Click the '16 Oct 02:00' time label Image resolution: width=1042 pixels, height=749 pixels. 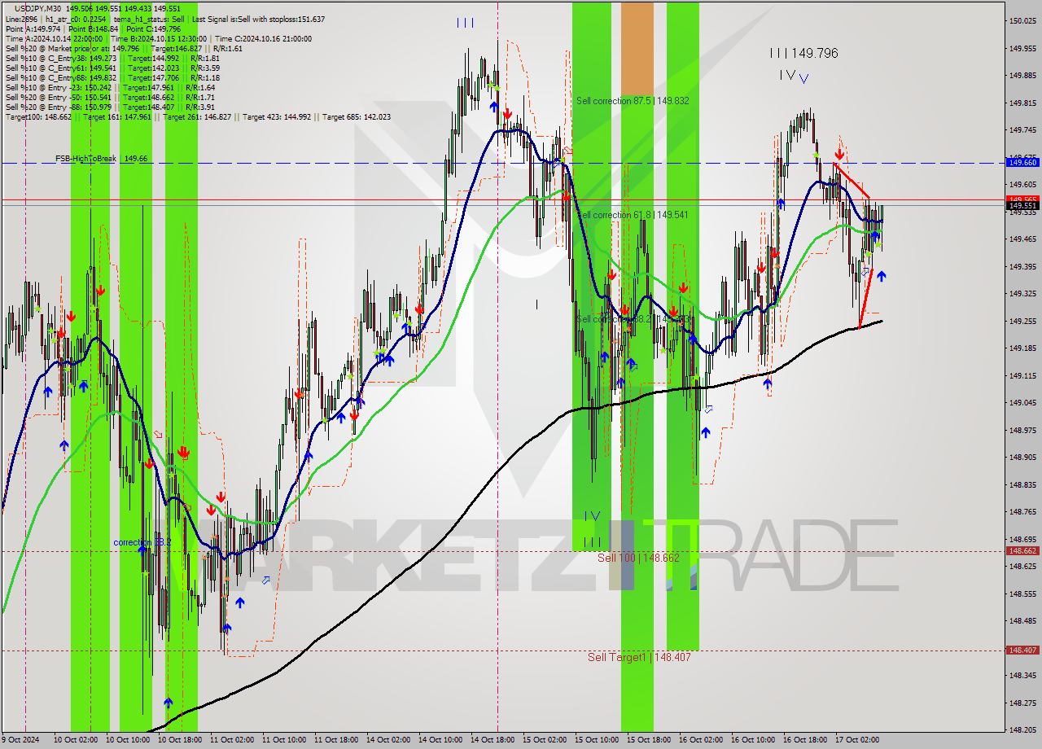[x=700, y=740]
